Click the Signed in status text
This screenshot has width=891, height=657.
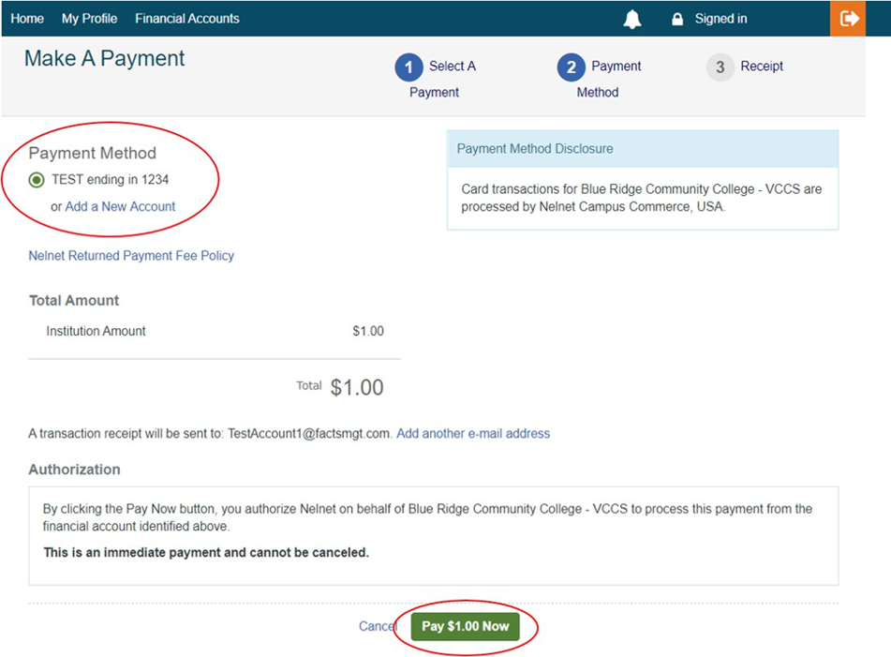[x=720, y=19]
